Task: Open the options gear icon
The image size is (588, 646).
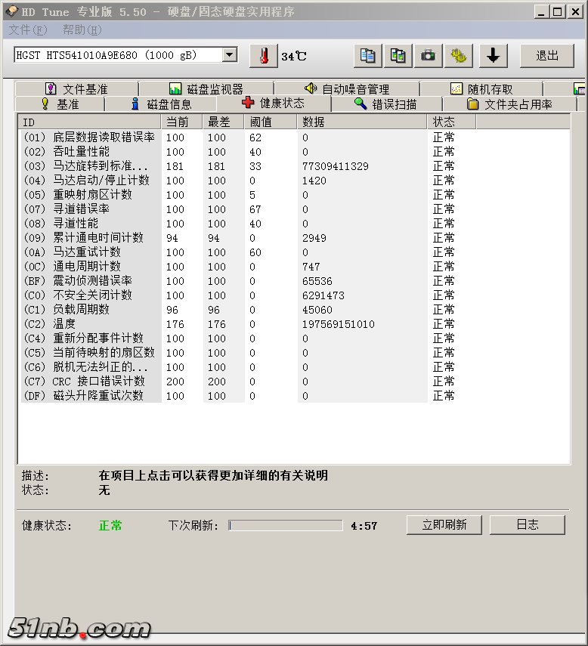Action: (x=458, y=56)
